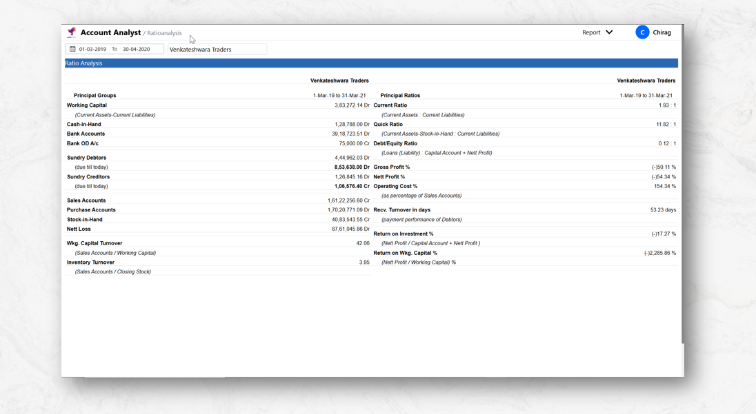This screenshot has width=756, height=414.
Task: Click the end date 30-04-2020
Action: click(136, 50)
